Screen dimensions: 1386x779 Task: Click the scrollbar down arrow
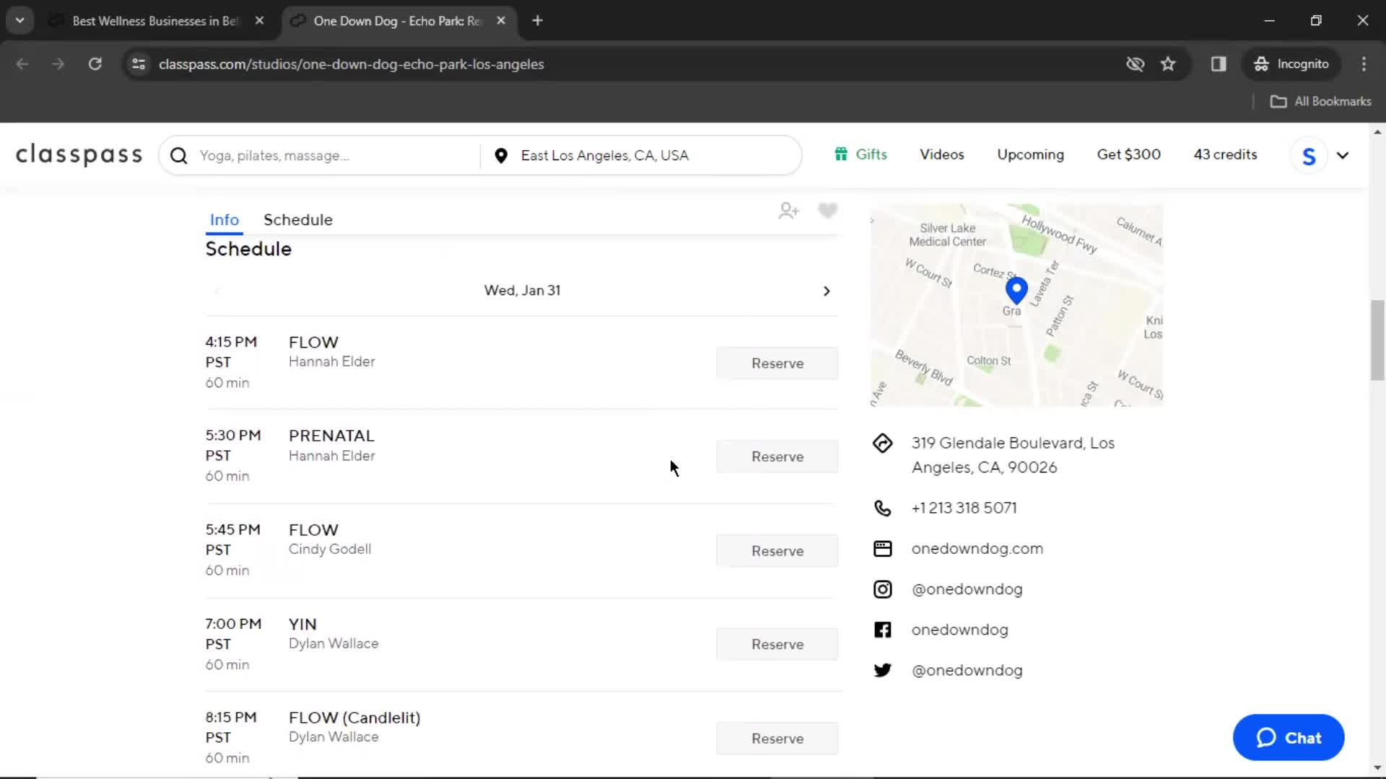(x=1377, y=768)
